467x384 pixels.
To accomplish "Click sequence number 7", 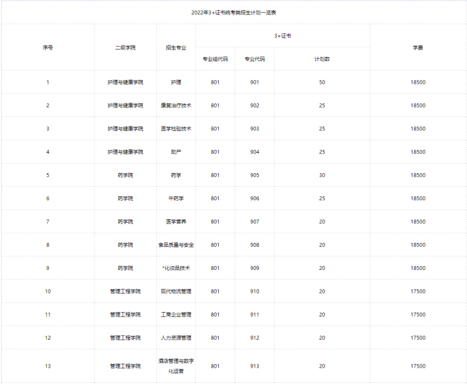I will (x=48, y=222).
